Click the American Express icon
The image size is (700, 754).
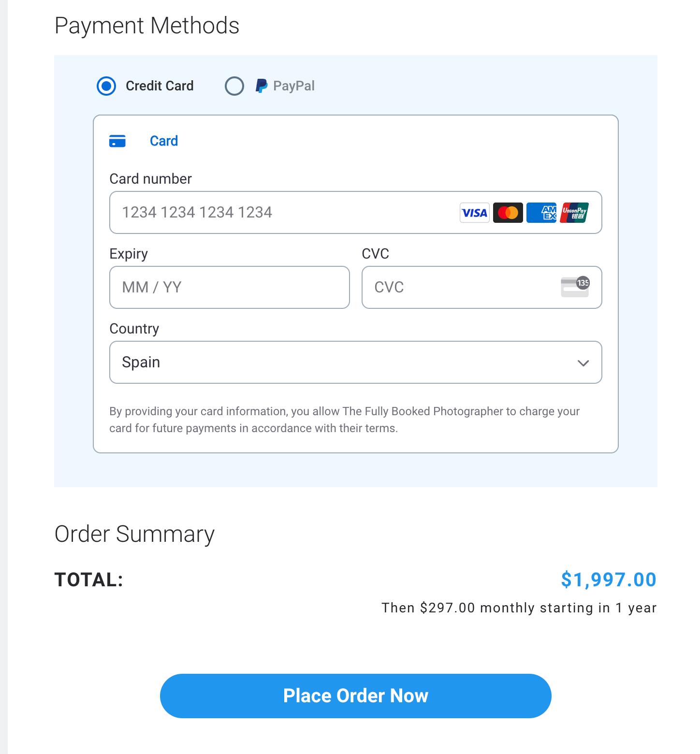(541, 213)
